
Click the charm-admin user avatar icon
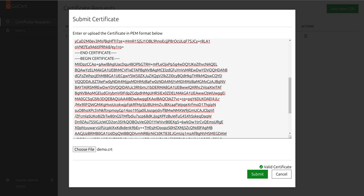click(x=8, y=180)
